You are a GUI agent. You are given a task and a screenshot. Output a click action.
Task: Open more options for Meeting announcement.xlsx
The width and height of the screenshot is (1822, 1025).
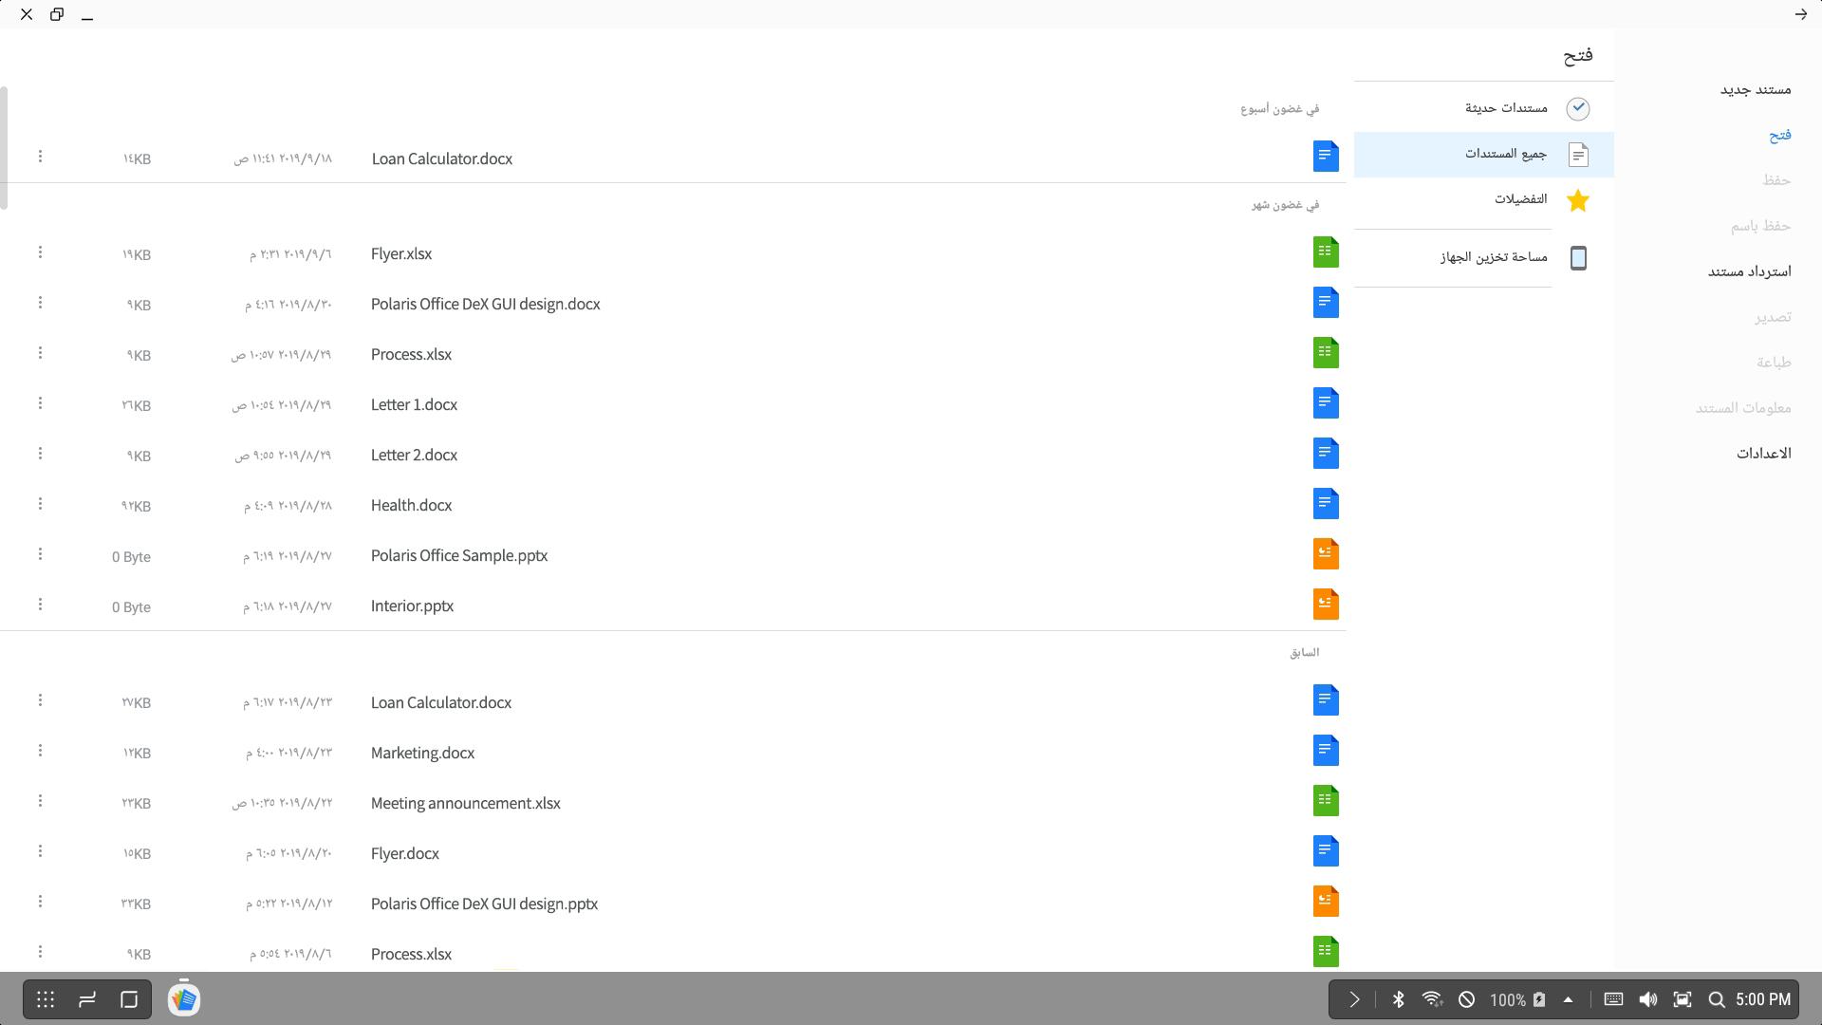coord(40,801)
